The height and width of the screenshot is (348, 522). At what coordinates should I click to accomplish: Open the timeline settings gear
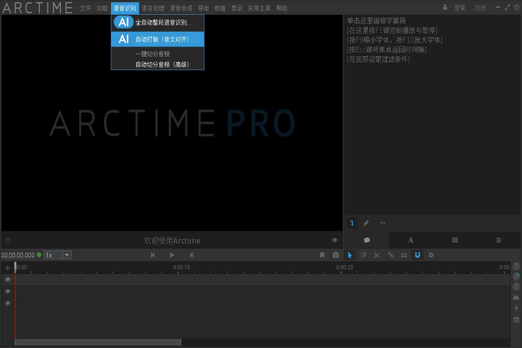pyautogui.click(x=431, y=255)
